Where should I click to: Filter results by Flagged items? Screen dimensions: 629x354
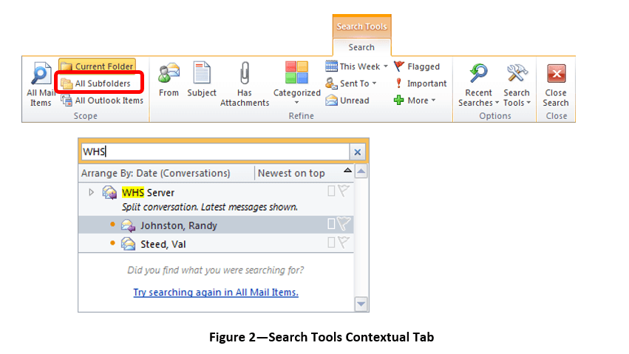click(417, 67)
